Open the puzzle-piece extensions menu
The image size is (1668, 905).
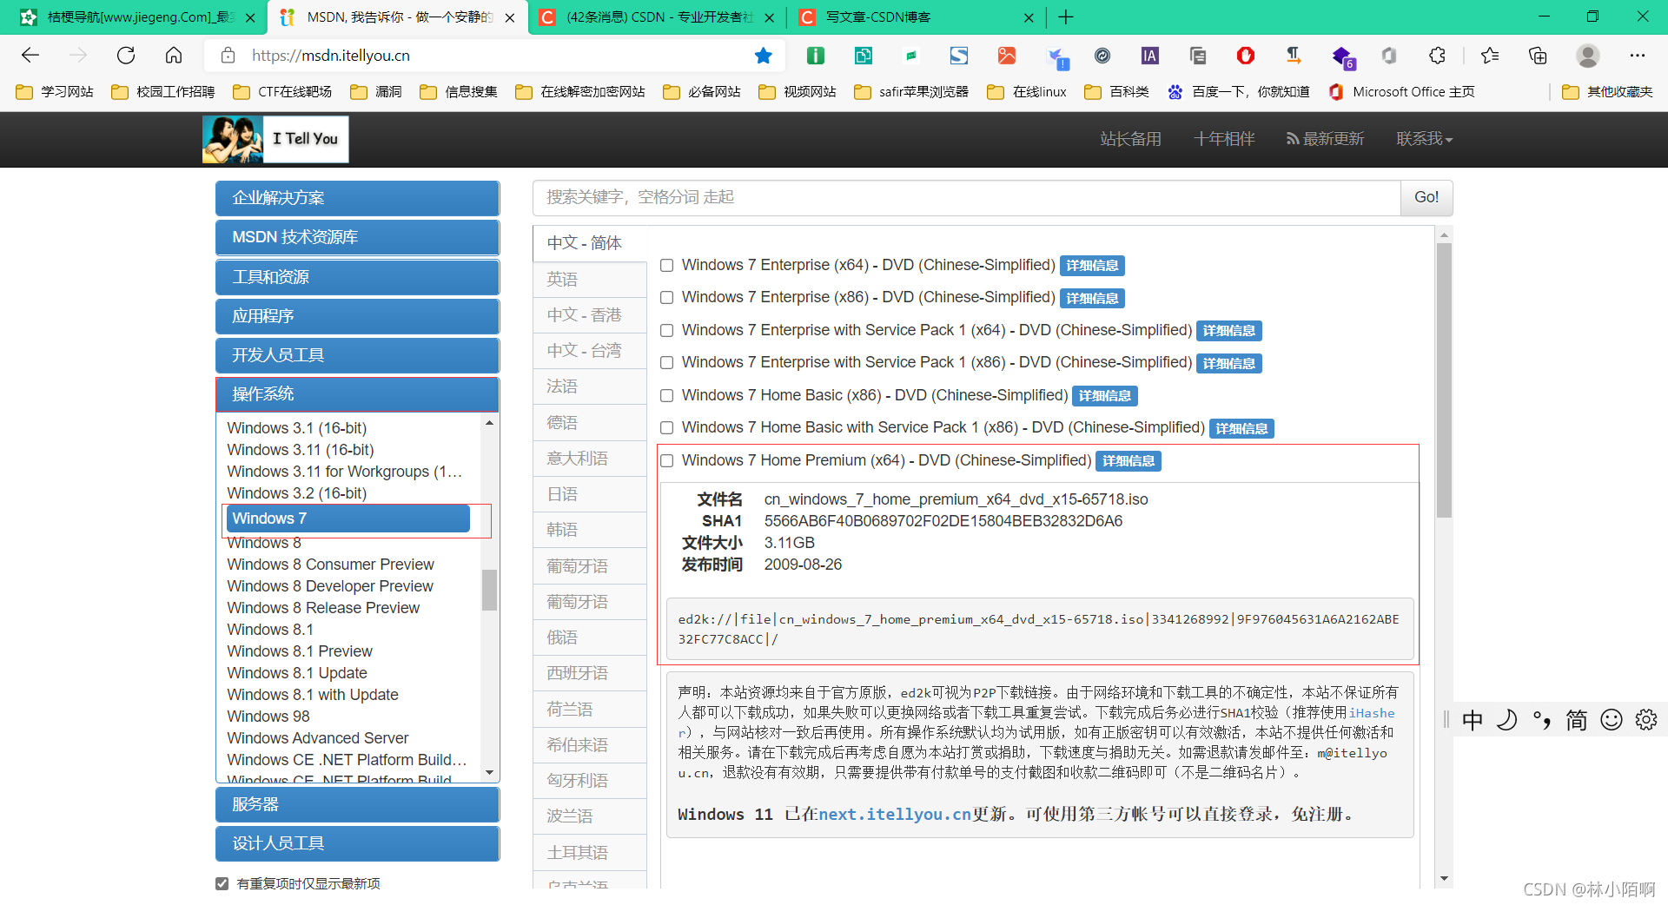pyautogui.click(x=1437, y=56)
